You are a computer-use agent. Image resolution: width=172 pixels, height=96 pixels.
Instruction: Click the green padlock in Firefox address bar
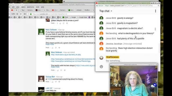pyautogui.click(x=31, y=14)
